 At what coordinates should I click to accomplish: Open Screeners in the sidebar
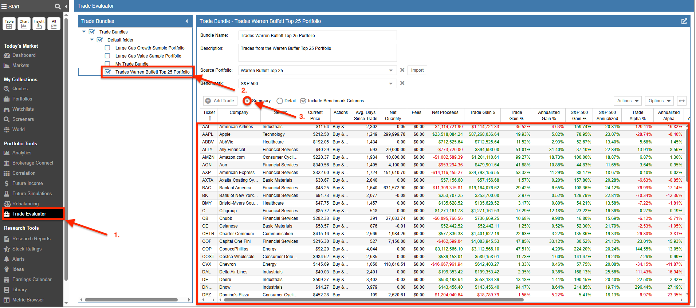(x=23, y=119)
